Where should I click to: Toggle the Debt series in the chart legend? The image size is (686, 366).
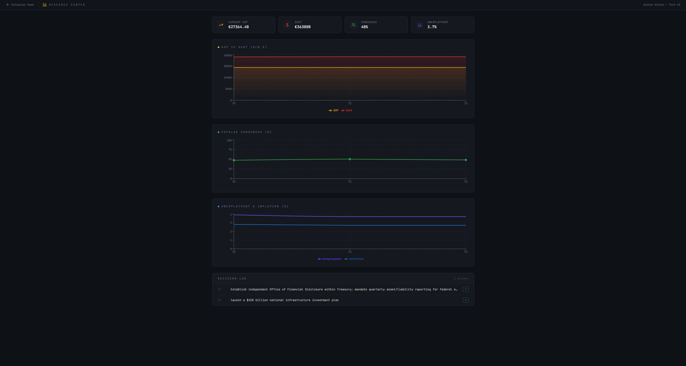point(347,111)
